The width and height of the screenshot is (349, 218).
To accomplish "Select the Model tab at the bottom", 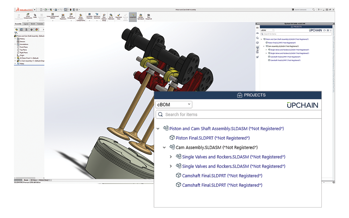I will coord(26,180).
